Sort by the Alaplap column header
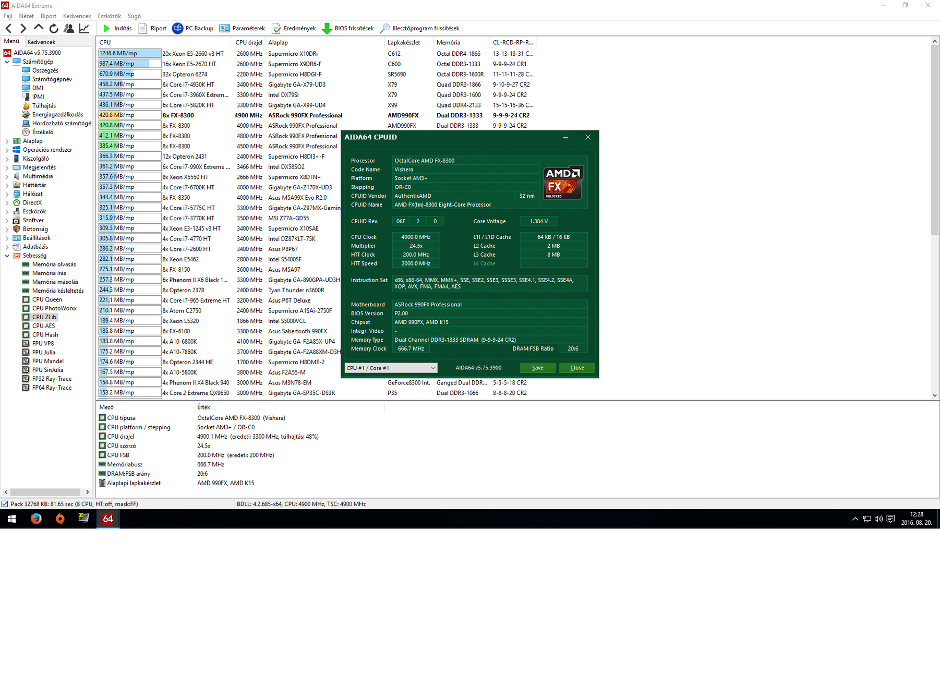 click(x=324, y=43)
